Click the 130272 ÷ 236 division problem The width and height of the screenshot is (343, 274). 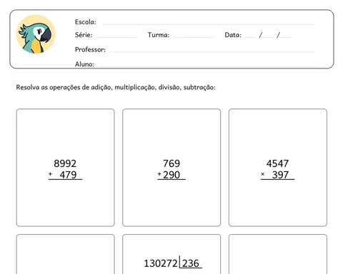click(173, 263)
